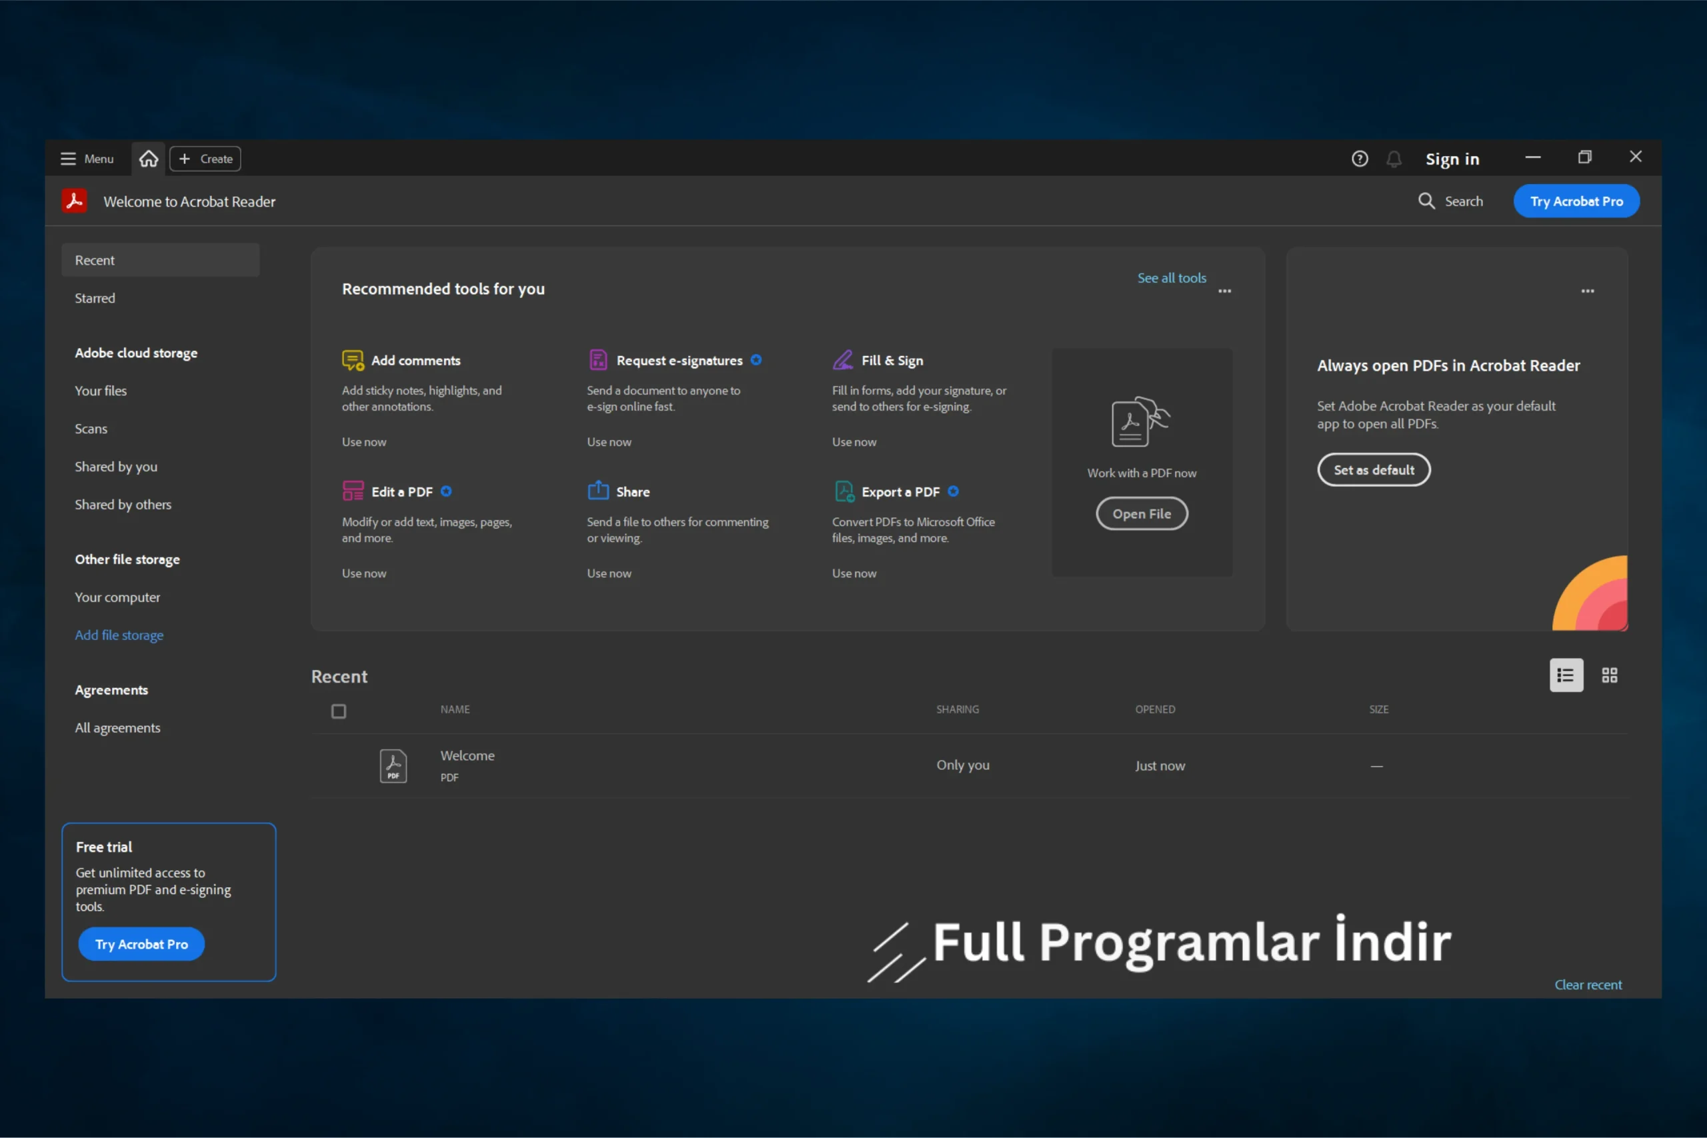Click premium badge beside Export a PDF

click(954, 491)
